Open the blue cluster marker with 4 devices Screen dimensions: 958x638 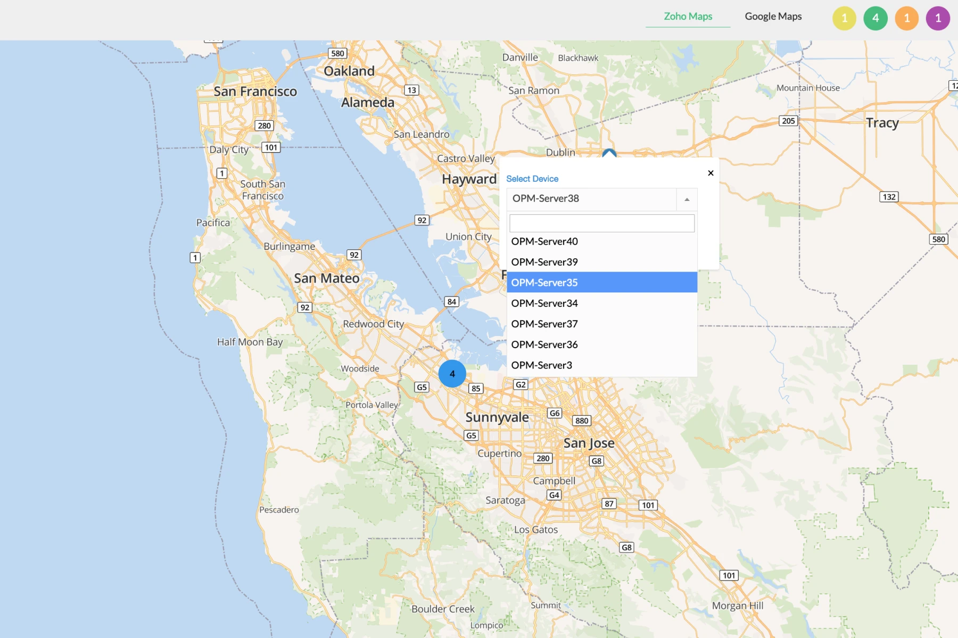452,374
